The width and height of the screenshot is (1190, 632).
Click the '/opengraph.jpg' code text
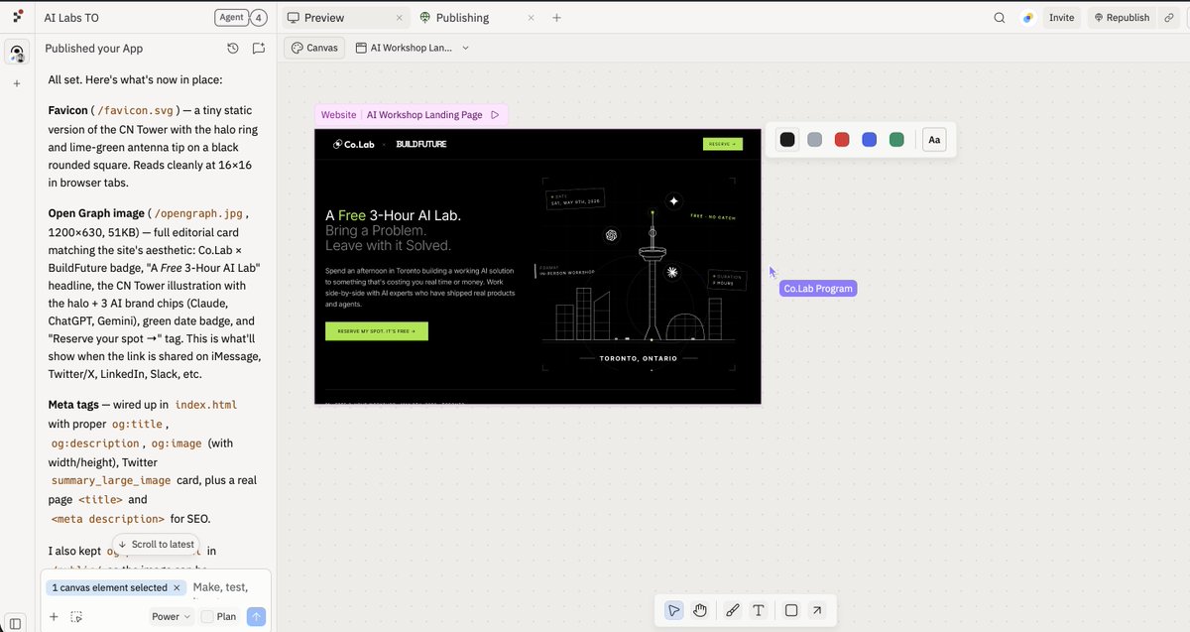click(198, 212)
